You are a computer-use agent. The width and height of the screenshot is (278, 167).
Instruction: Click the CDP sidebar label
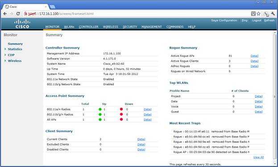tap(11, 55)
